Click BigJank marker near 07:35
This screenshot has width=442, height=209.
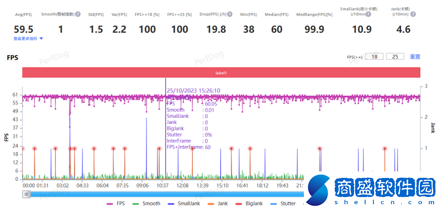click(125, 149)
